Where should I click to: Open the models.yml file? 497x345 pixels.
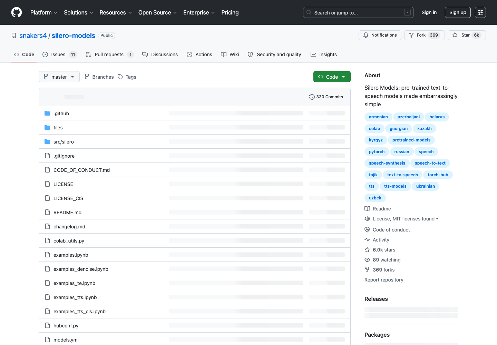pyautogui.click(x=66, y=340)
